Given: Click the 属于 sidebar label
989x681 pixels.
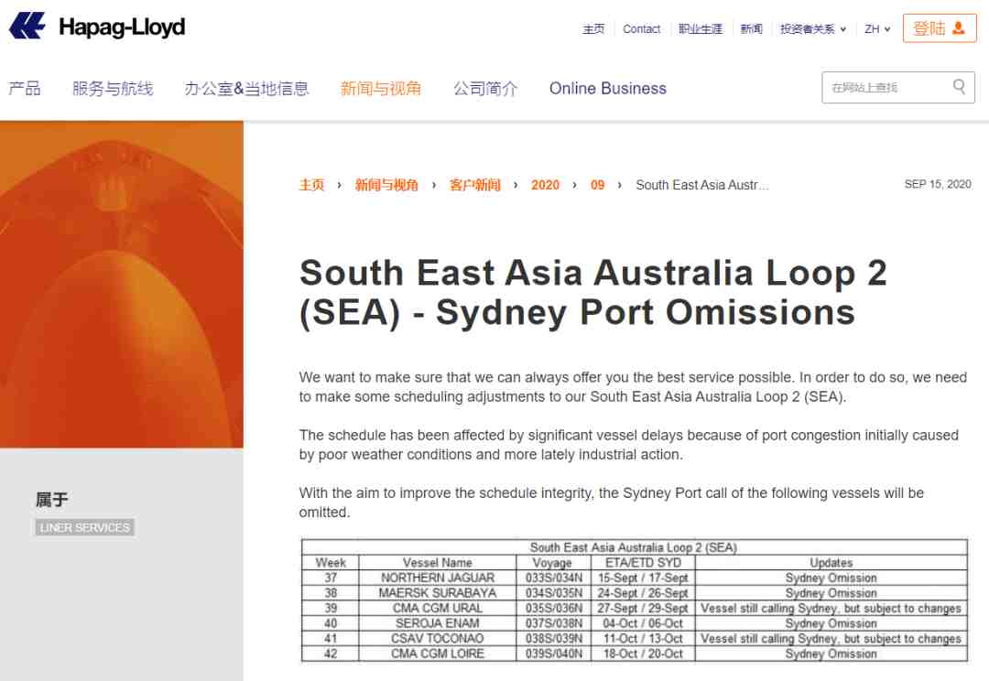Looking at the screenshot, I should point(51,500).
